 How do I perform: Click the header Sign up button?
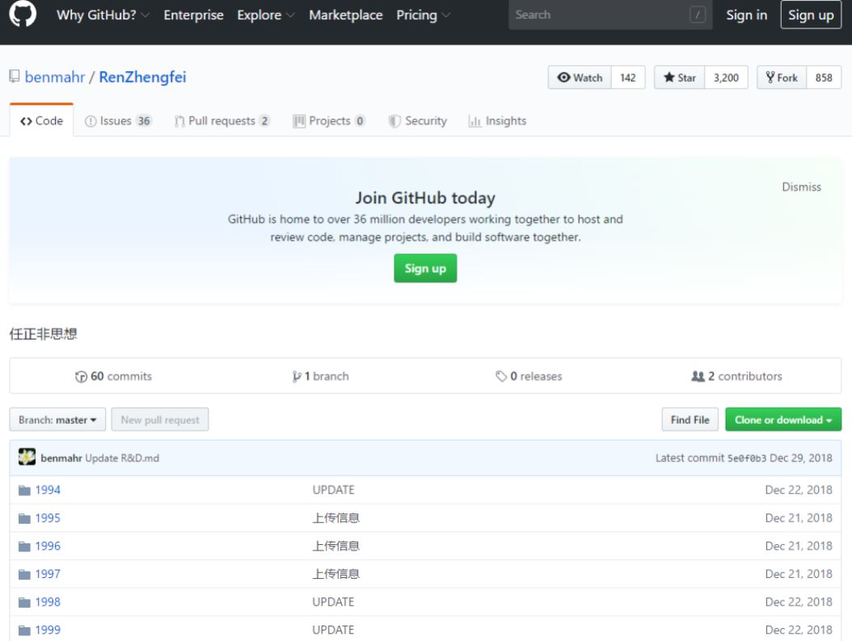[811, 15]
